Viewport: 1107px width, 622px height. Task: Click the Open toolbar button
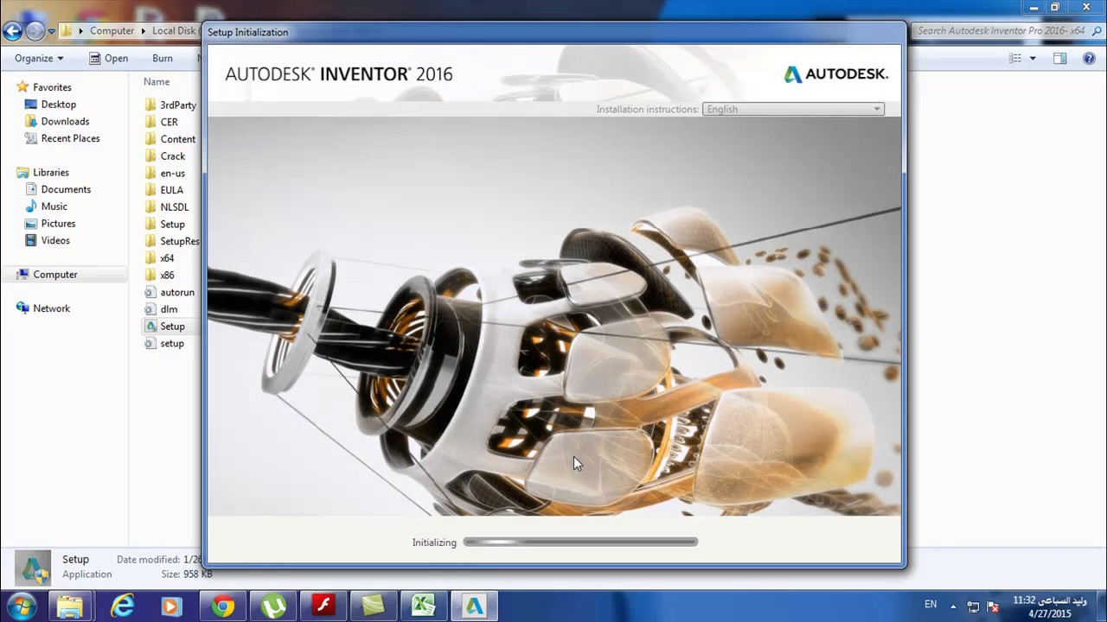[x=108, y=58]
